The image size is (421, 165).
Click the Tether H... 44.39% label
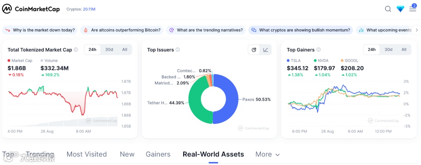click(x=166, y=103)
